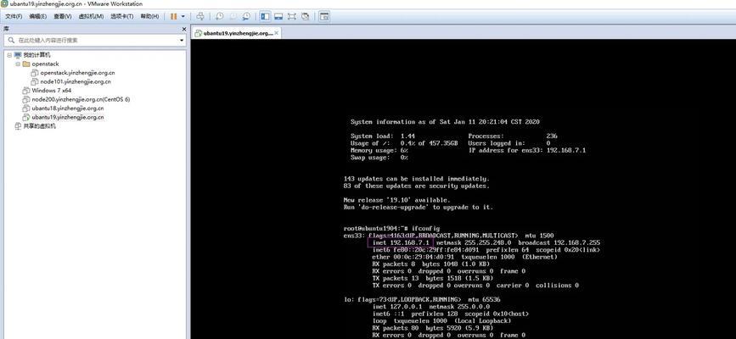Image resolution: width=736 pixels, height=339 pixels.
Task: Close the ubantu19.yinzhengjie.org tab
Action: click(277, 33)
